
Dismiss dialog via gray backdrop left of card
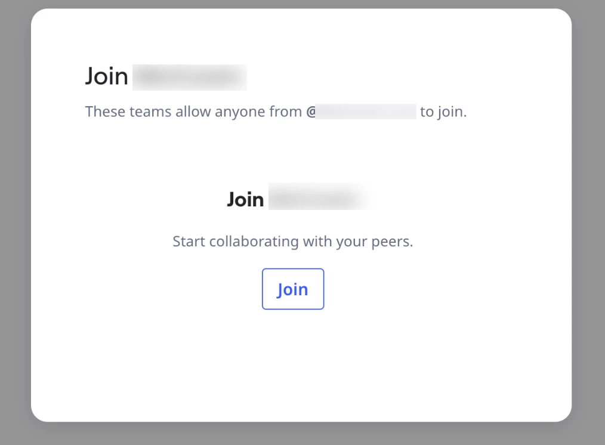(16, 222)
